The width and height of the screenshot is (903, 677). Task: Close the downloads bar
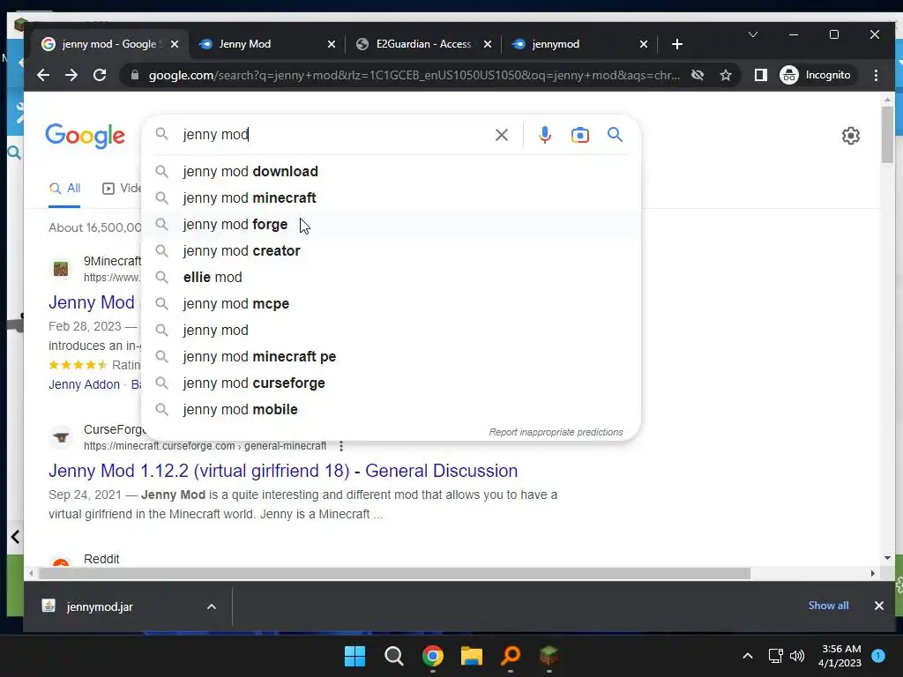click(x=879, y=606)
